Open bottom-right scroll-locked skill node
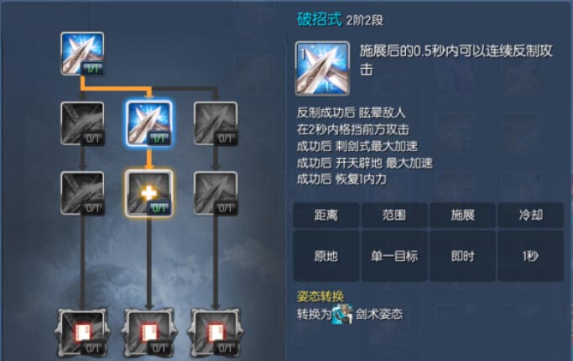This screenshot has height=361, width=573. coord(216,332)
